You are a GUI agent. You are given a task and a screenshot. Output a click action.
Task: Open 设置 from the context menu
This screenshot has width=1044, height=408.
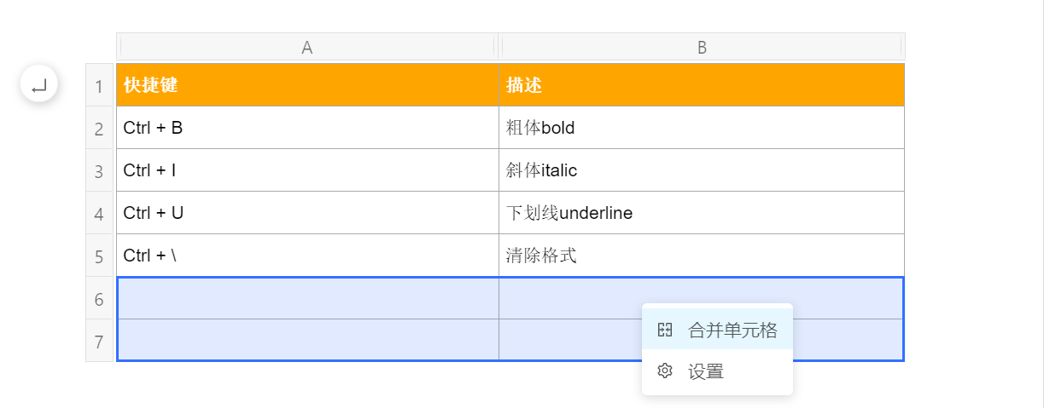718,371
